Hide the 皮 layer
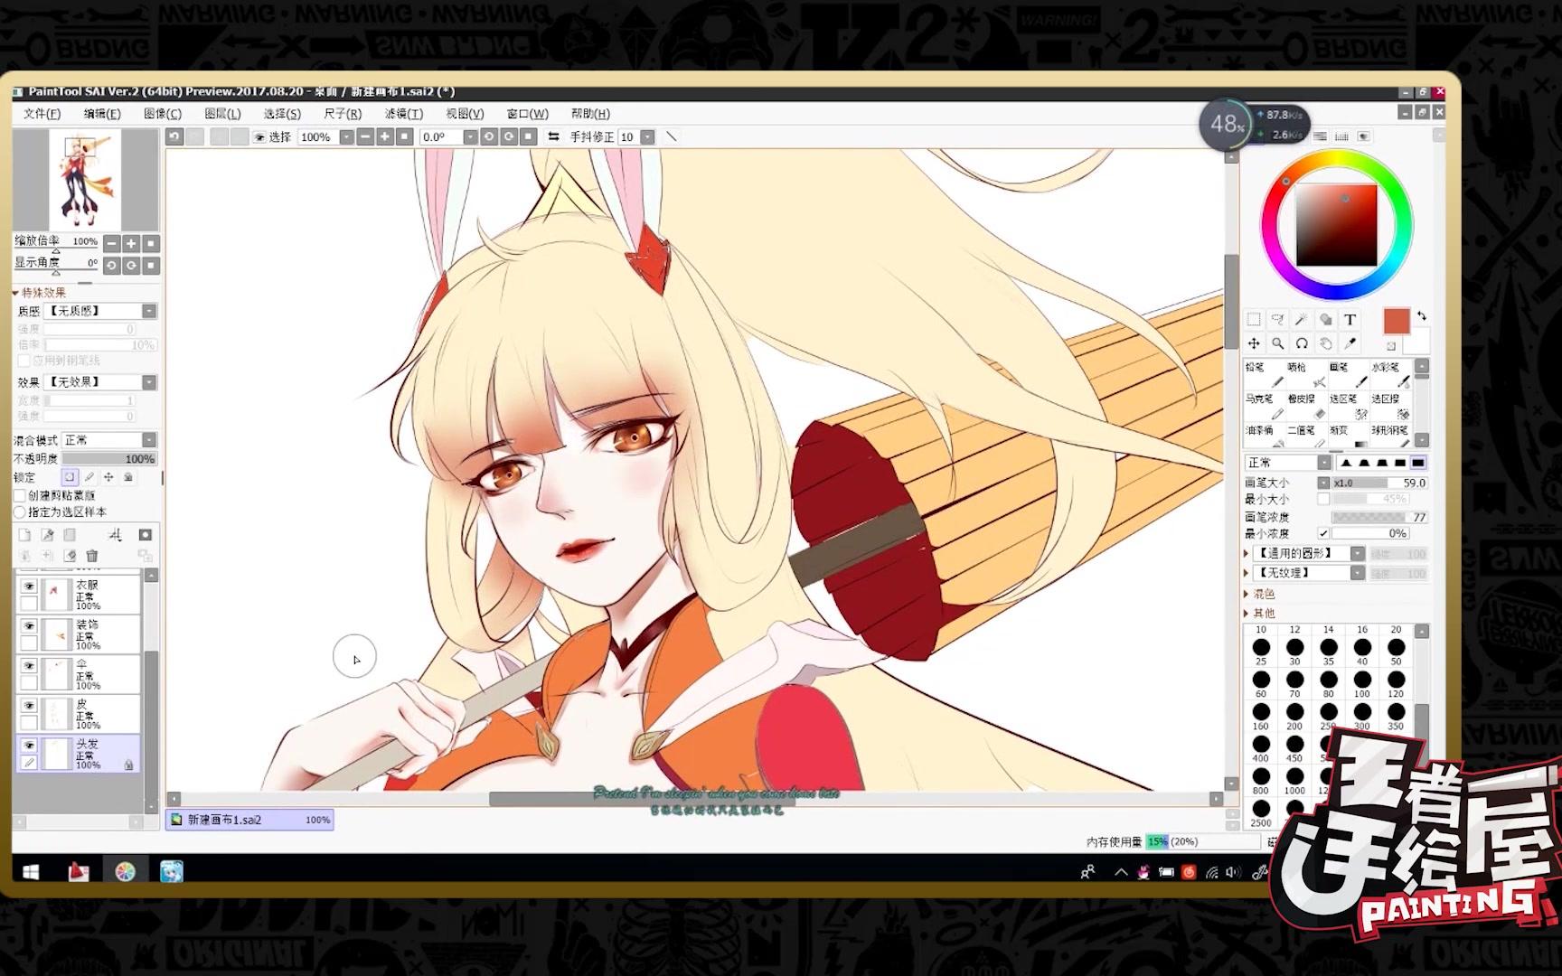Image resolution: width=1562 pixels, height=976 pixels. coord(29,706)
